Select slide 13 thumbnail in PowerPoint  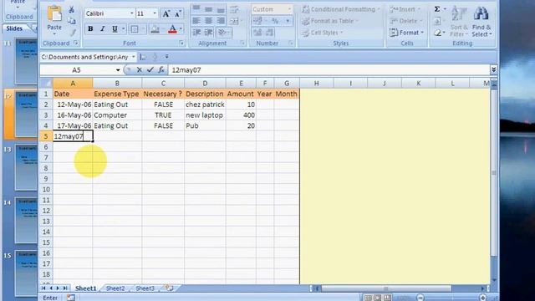(26, 167)
